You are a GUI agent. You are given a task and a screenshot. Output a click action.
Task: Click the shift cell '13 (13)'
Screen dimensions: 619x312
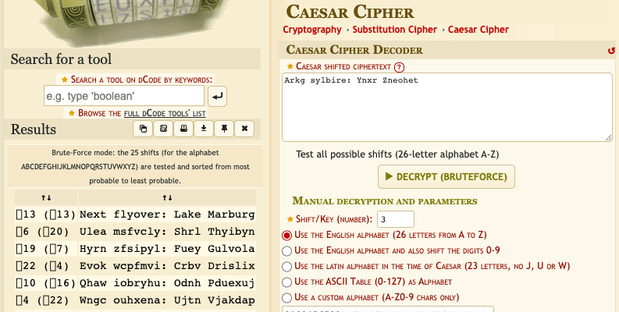[46, 214]
